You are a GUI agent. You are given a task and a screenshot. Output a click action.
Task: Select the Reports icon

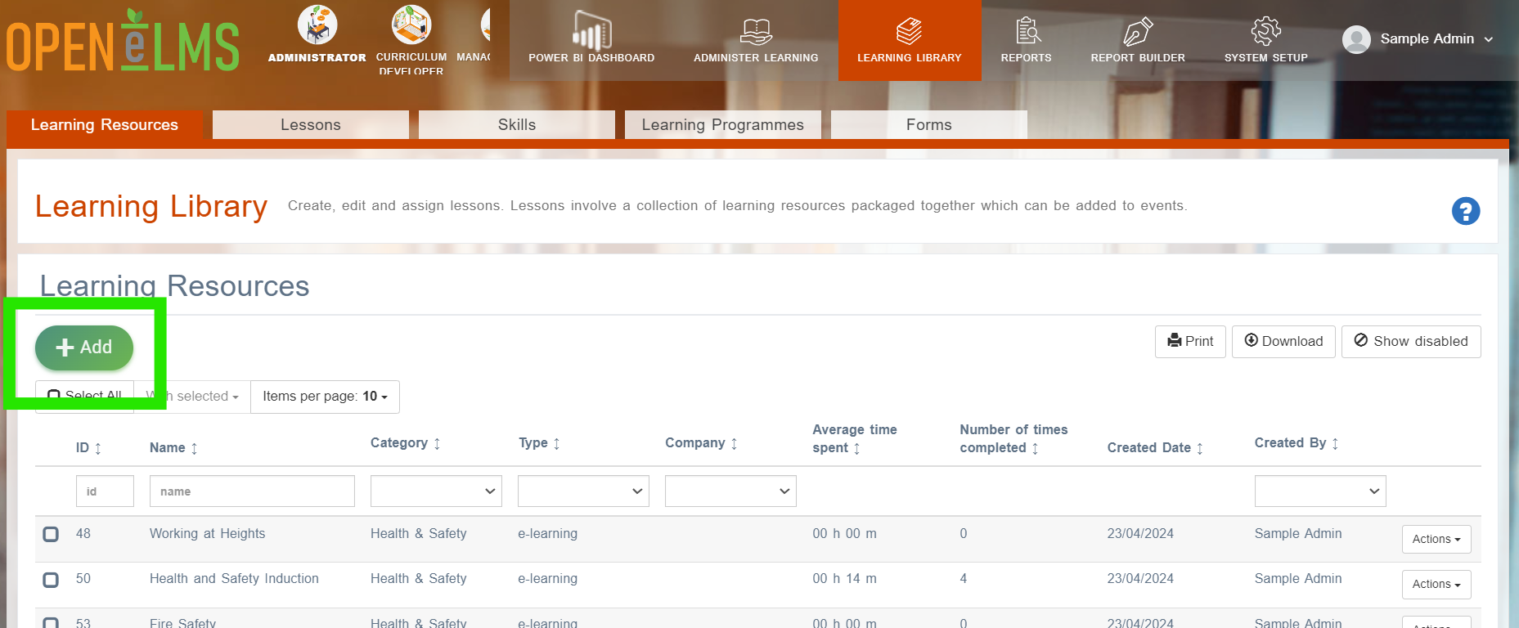1027,31
